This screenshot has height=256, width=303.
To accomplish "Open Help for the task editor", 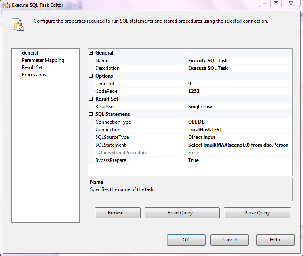I will coord(275,240).
